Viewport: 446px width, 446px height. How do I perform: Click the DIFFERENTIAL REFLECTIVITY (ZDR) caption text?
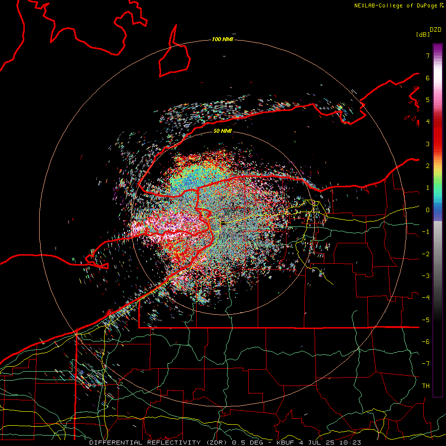[157, 443]
